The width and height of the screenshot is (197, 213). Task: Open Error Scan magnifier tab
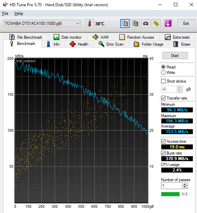(x=111, y=44)
